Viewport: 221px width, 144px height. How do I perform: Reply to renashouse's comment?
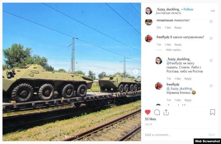[178, 28]
